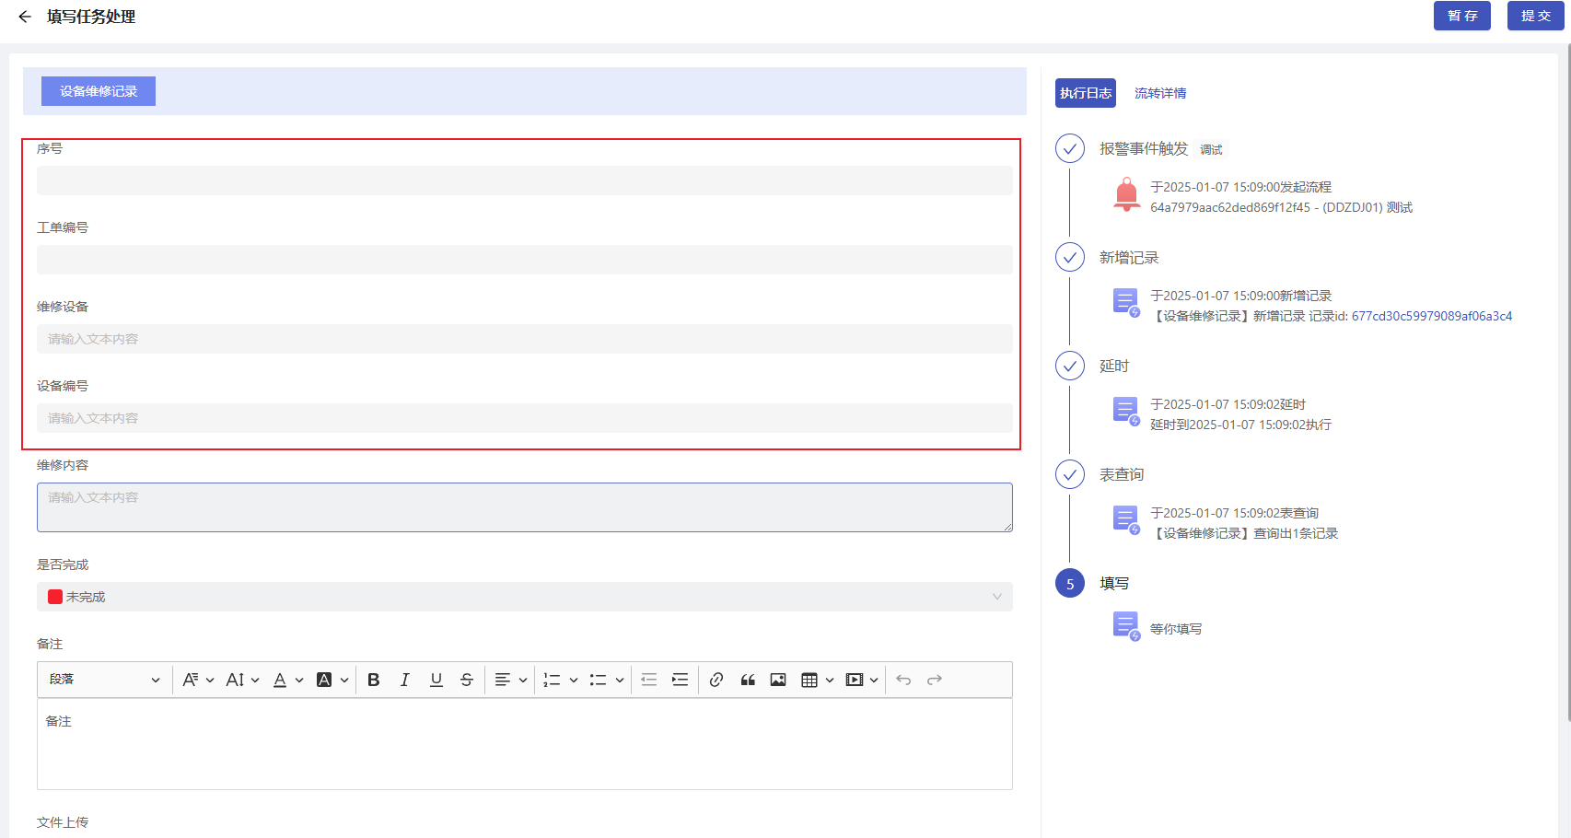Click the 工单编号 input field
This screenshot has width=1571, height=838.
click(x=525, y=260)
